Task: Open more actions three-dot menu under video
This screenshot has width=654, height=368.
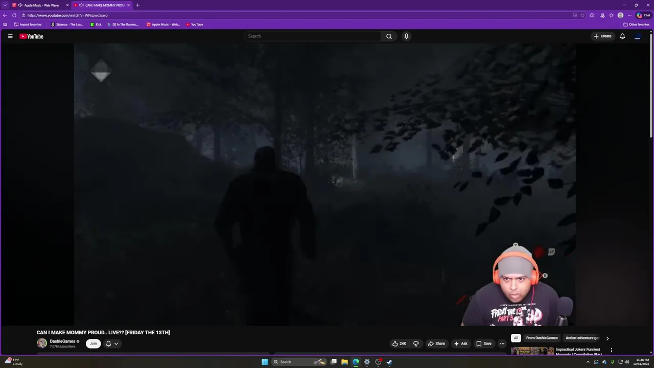Action: (502, 343)
